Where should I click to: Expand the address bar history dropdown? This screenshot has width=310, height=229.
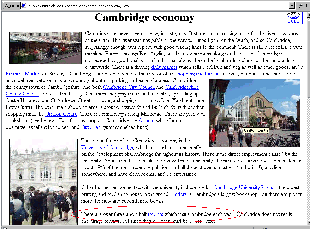pos(292,6)
